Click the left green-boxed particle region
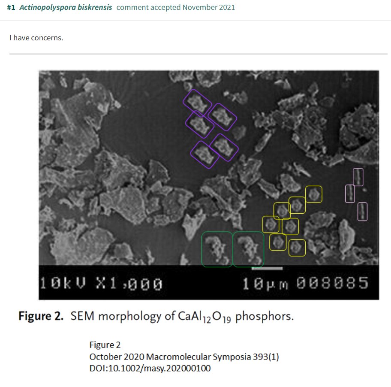391x387 pixels. [217, 249]
